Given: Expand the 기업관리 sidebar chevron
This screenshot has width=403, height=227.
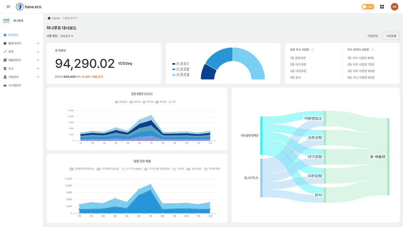Looking at the screenshot, I should coord(38,77).
